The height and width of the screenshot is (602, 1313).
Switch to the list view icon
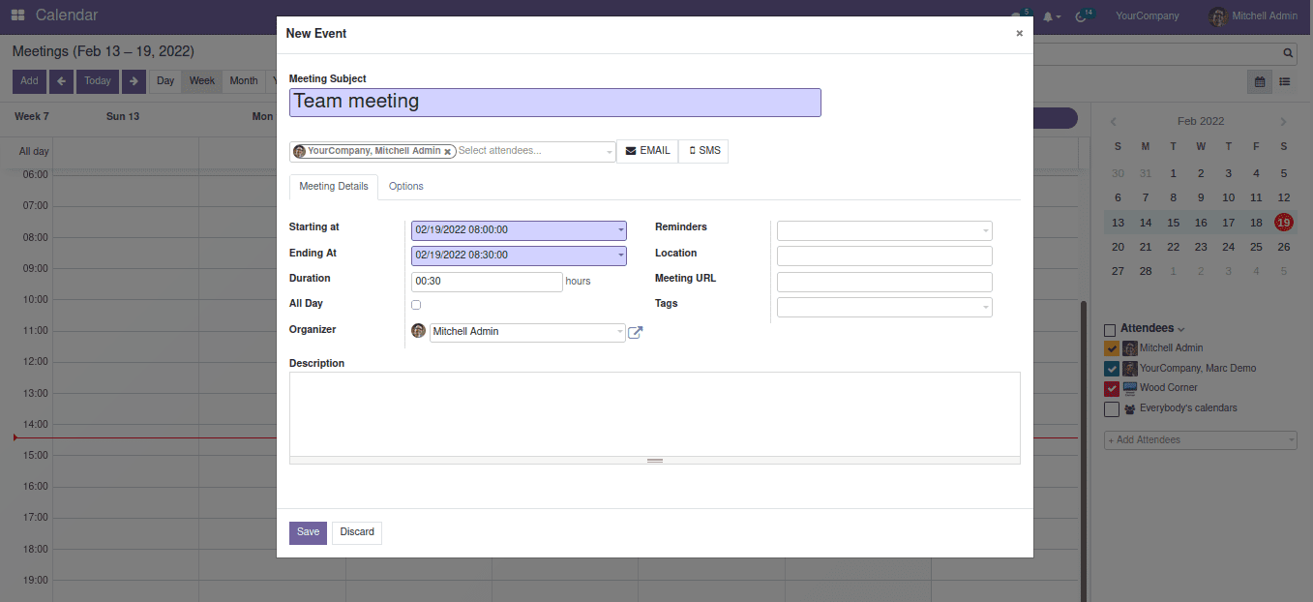point(1285,82)
